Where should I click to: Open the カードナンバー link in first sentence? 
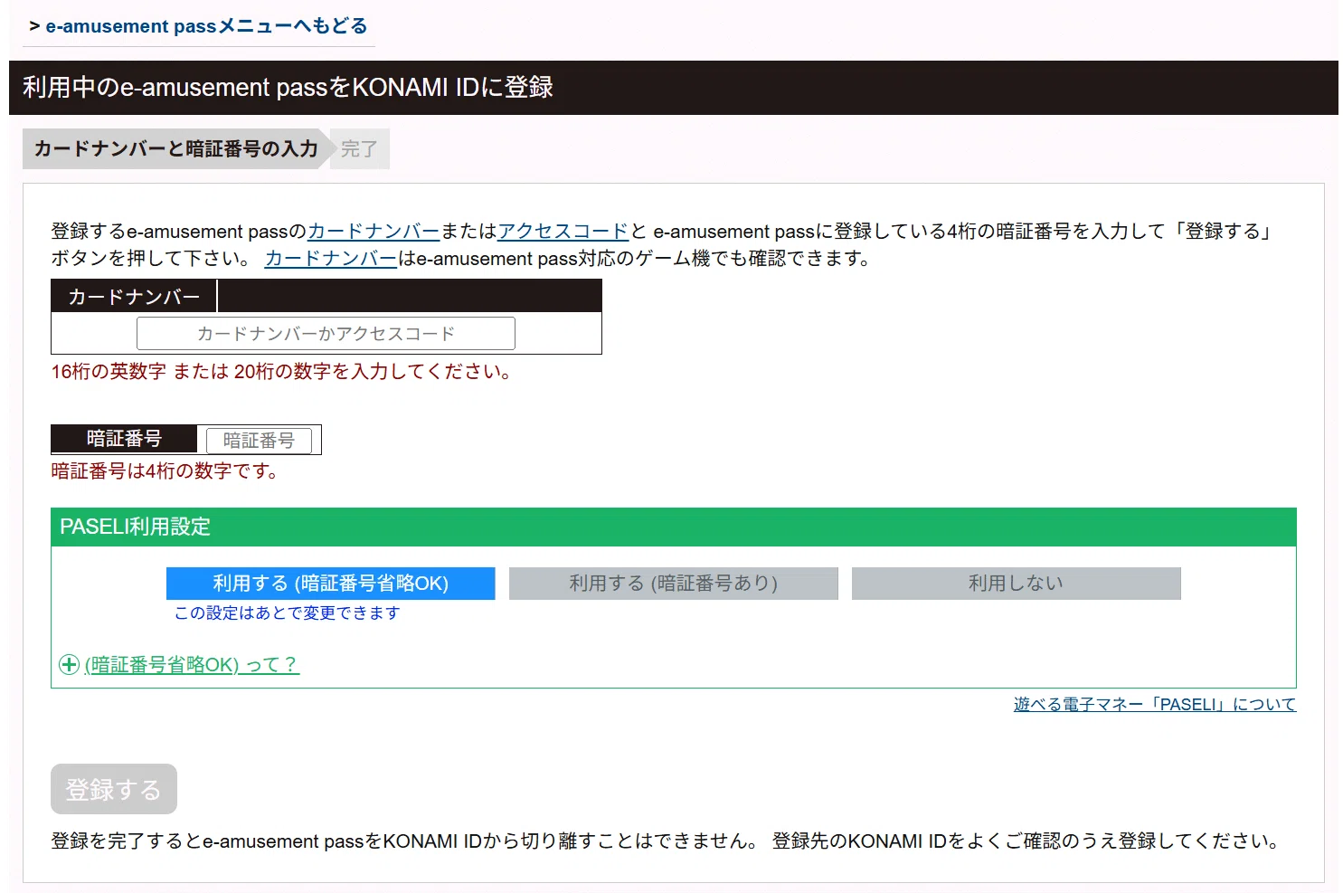click(374, 232)
